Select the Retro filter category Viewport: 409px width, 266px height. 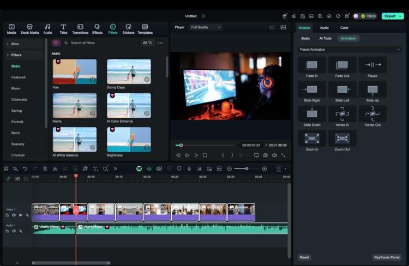pyautogui.click(x=16, y=133)
